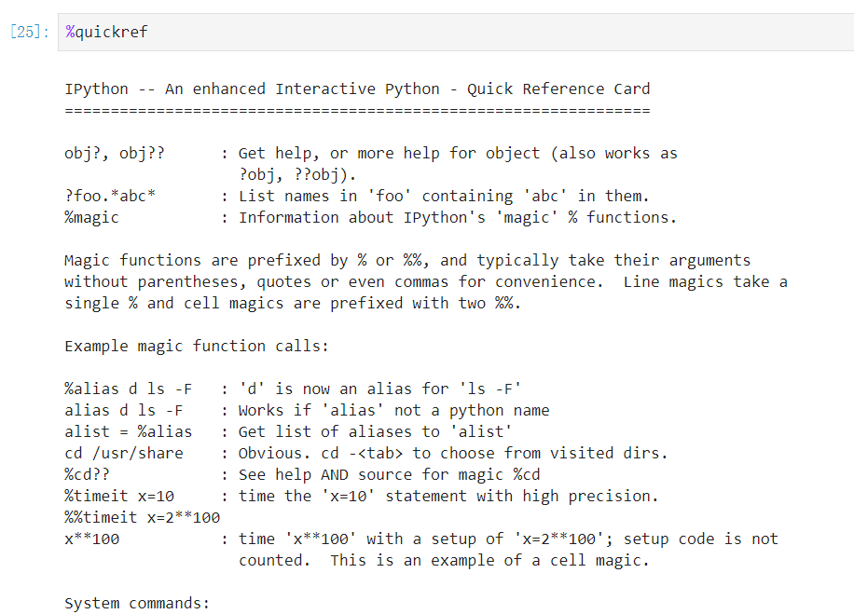Click the 'System commands:' heading
This screenshot has width=854, height=614.
(137, 604)
